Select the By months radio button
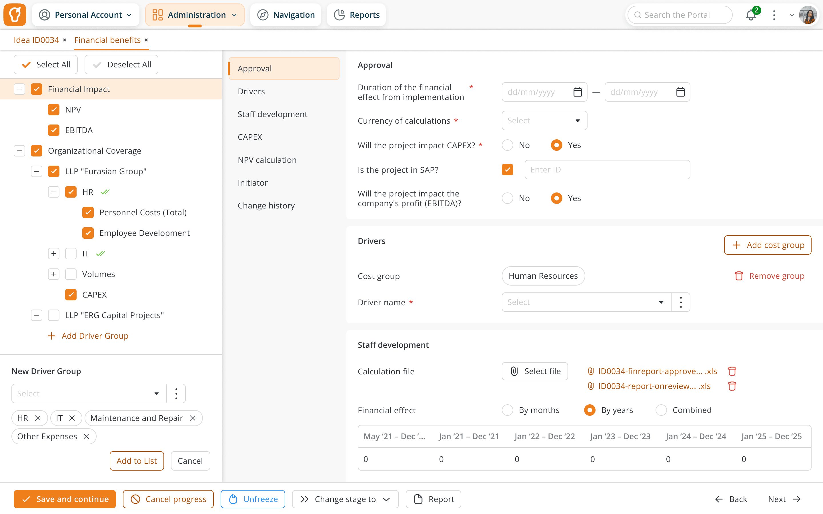The image size is (823, 514). [x=508, y=410]
